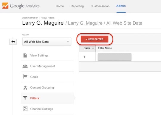Select the Admin tab

121,6
